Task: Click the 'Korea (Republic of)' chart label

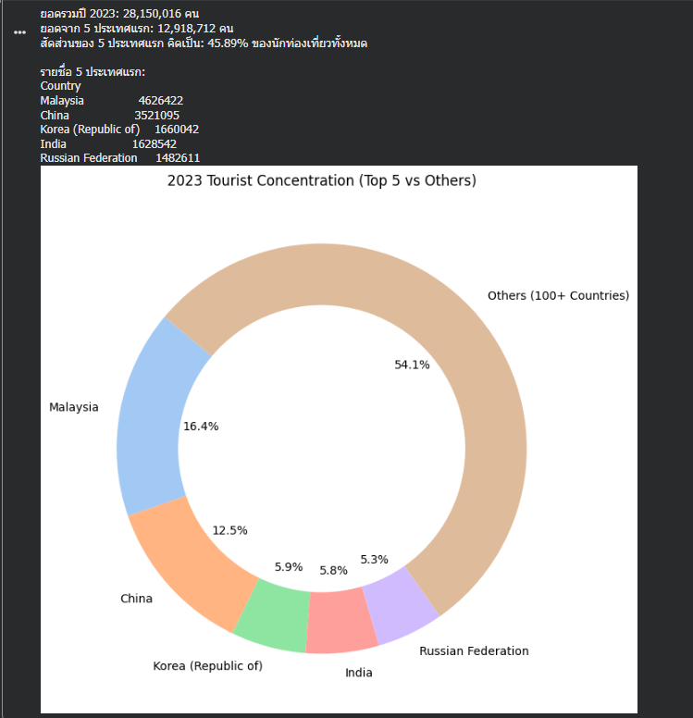Action: tap(207, 666)
